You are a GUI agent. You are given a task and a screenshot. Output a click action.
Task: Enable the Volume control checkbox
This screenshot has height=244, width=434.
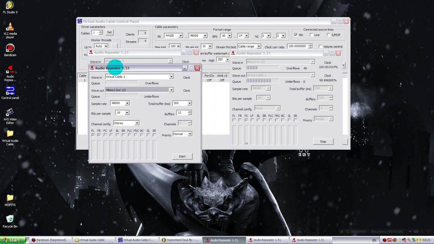(x=320, y=46)
